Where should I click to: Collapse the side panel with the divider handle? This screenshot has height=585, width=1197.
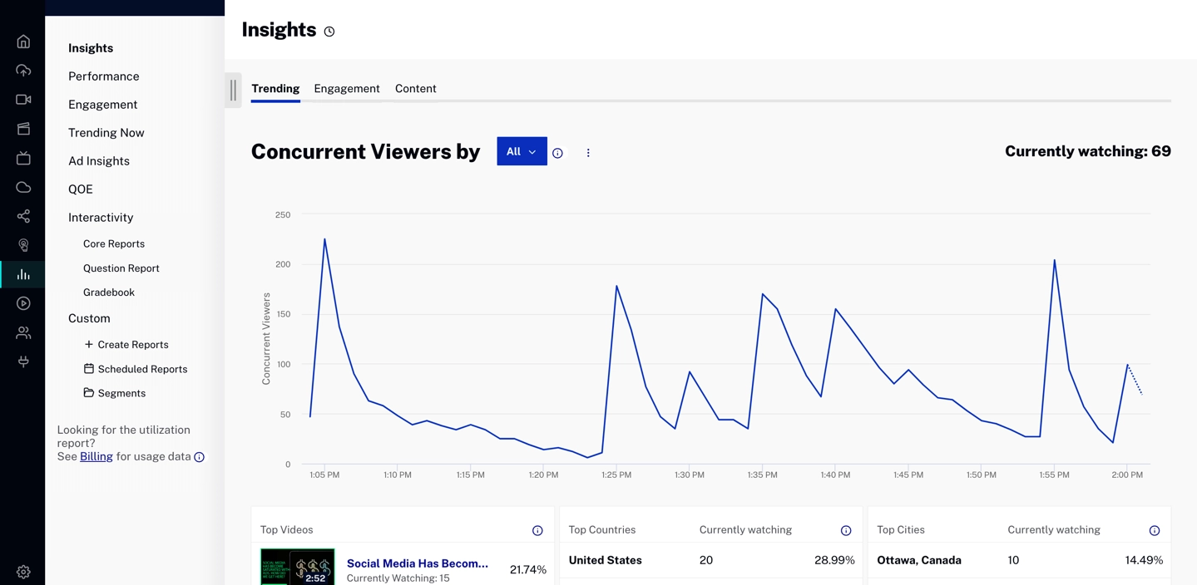233,90
